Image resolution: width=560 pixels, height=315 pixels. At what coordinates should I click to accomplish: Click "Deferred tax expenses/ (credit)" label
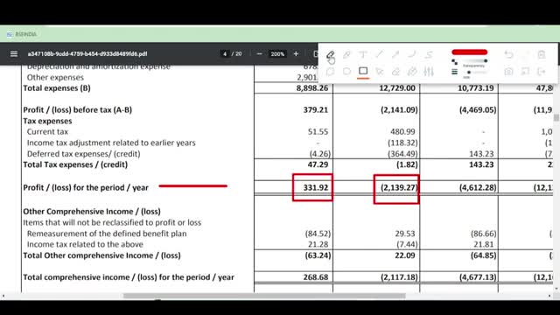point(84,154)
